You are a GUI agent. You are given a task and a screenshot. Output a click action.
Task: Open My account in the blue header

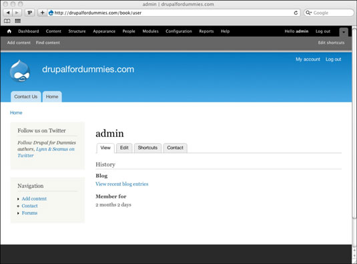click(308, 59)
